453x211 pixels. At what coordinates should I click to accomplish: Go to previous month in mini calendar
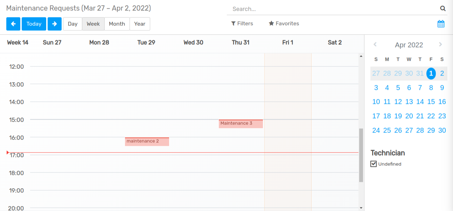[375, 44]
